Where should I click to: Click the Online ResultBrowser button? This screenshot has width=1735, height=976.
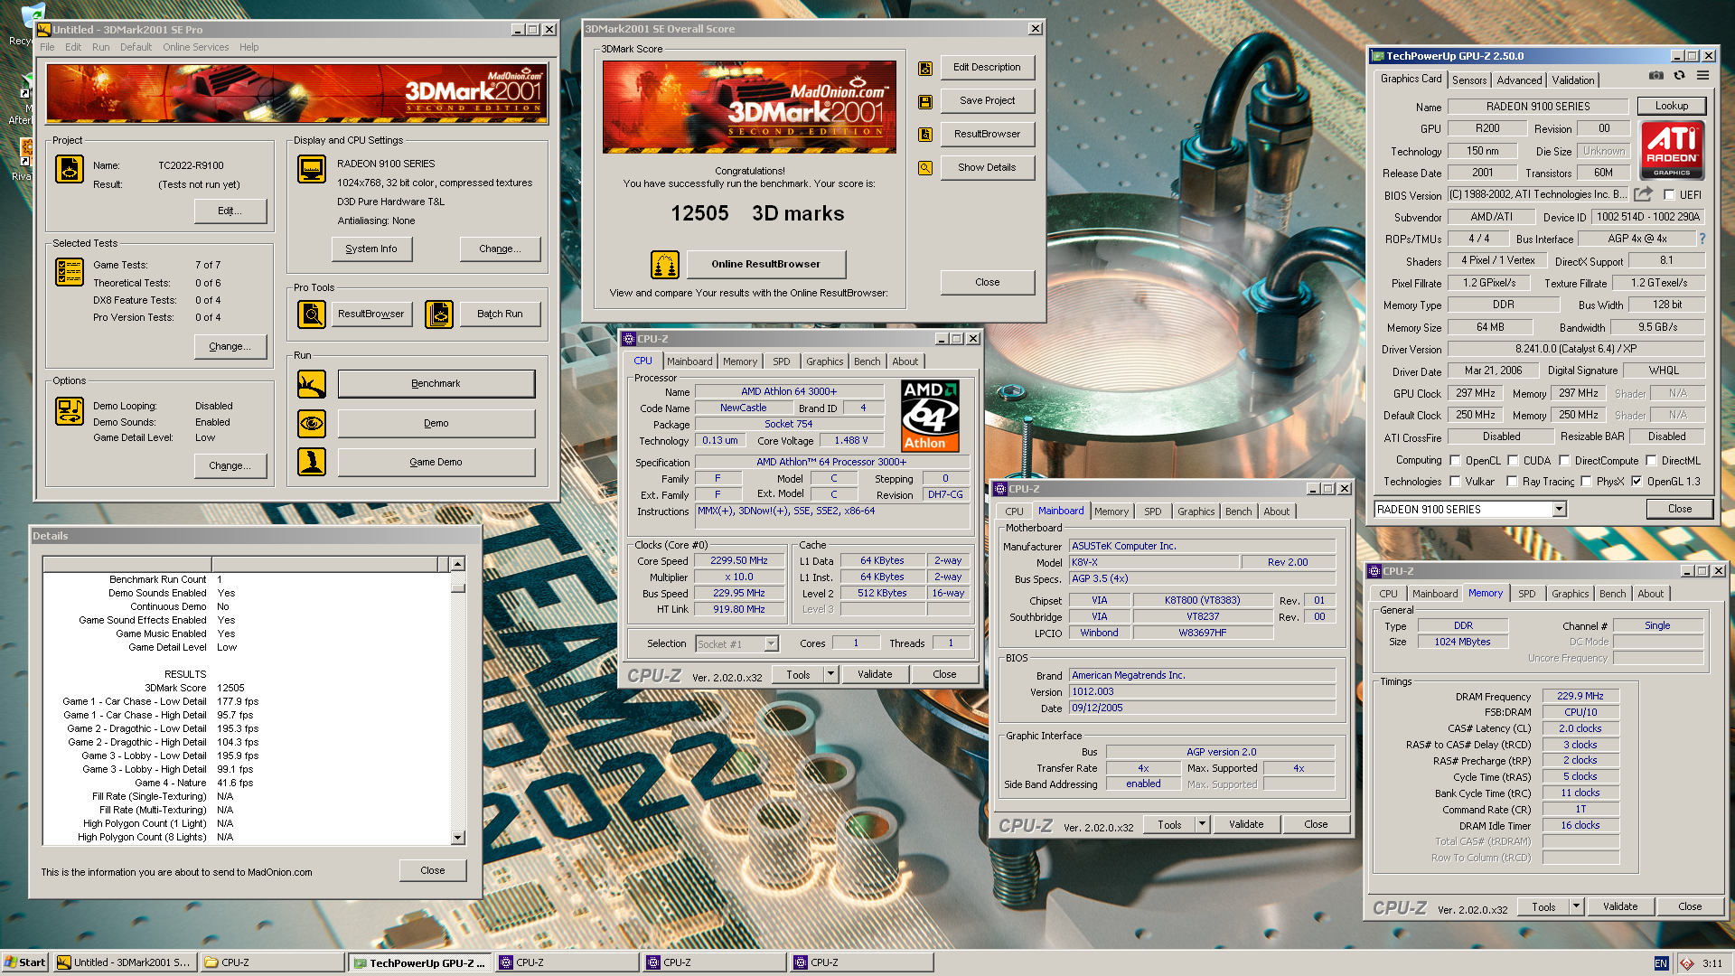tap(765, 264)
